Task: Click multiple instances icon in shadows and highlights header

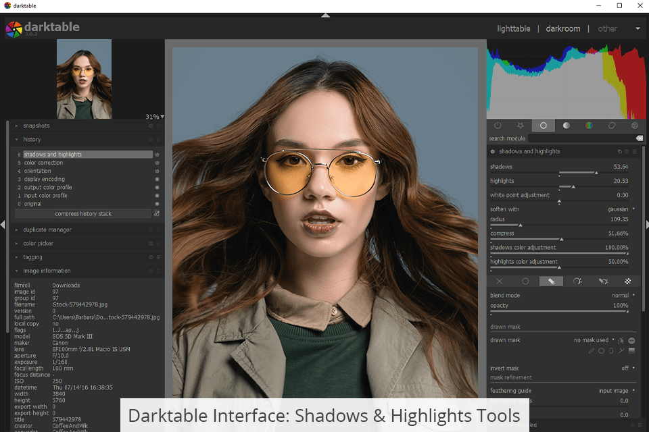Action: pyautogui.click(x=620, y=152)
